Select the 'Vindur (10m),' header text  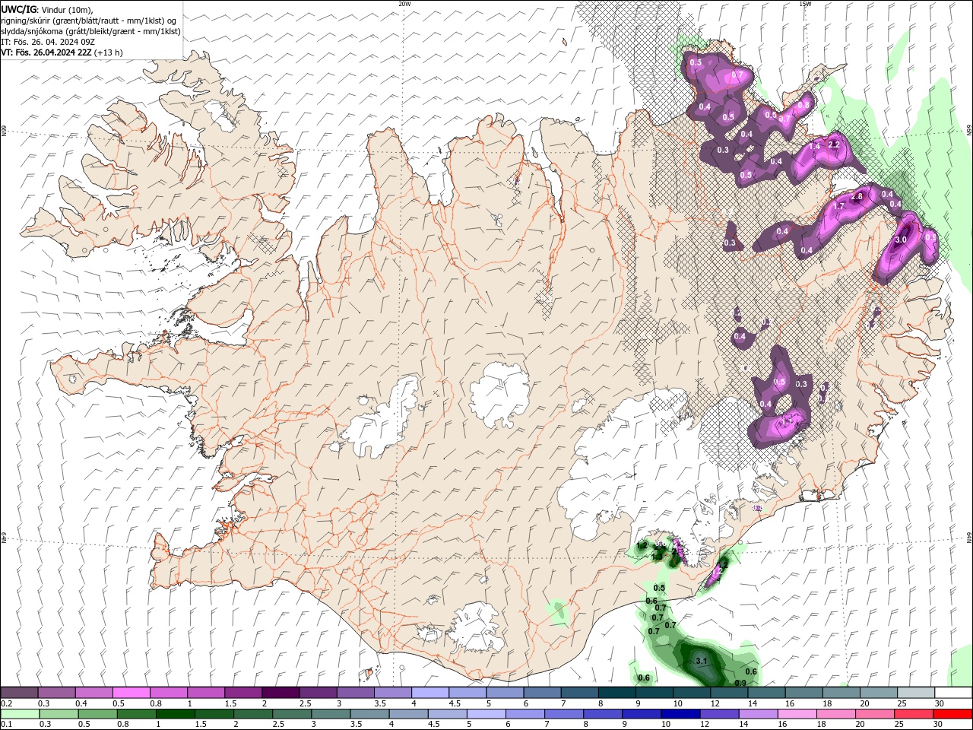click(66, 9)
